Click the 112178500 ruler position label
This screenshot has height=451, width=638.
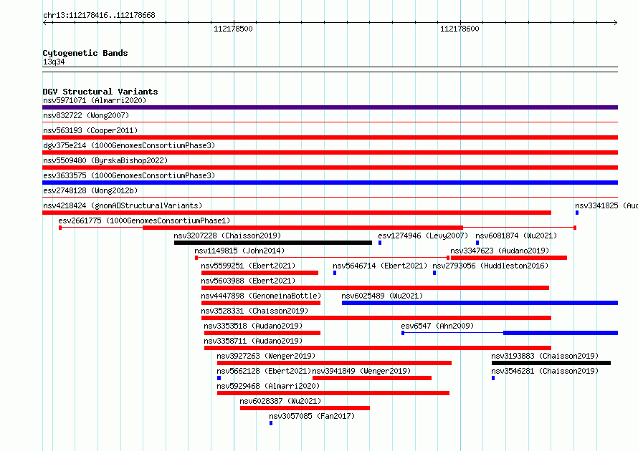point(233,29)
